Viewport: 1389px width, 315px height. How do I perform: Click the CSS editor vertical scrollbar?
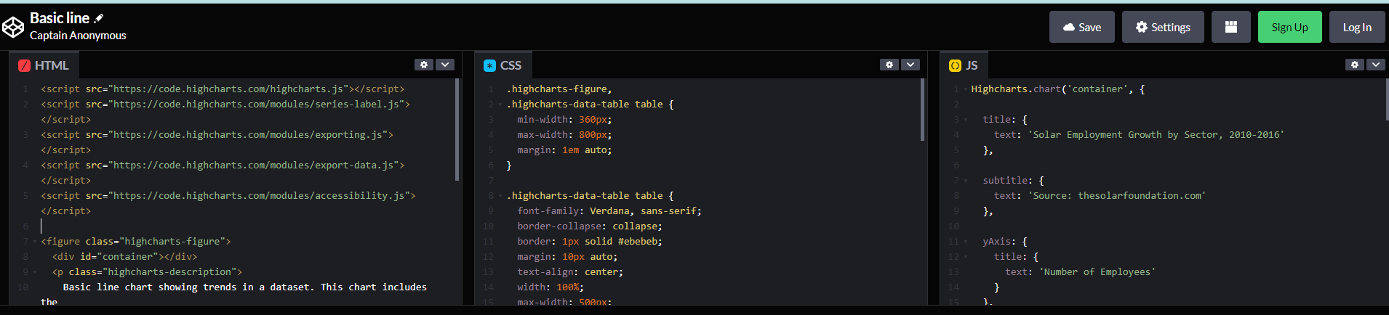coord(922,109)
